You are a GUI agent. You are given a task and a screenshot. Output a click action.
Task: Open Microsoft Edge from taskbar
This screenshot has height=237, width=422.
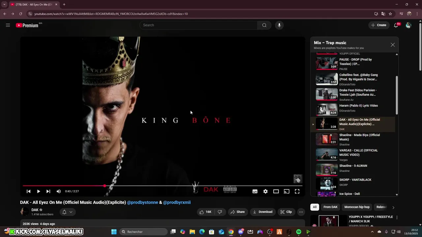202,232
